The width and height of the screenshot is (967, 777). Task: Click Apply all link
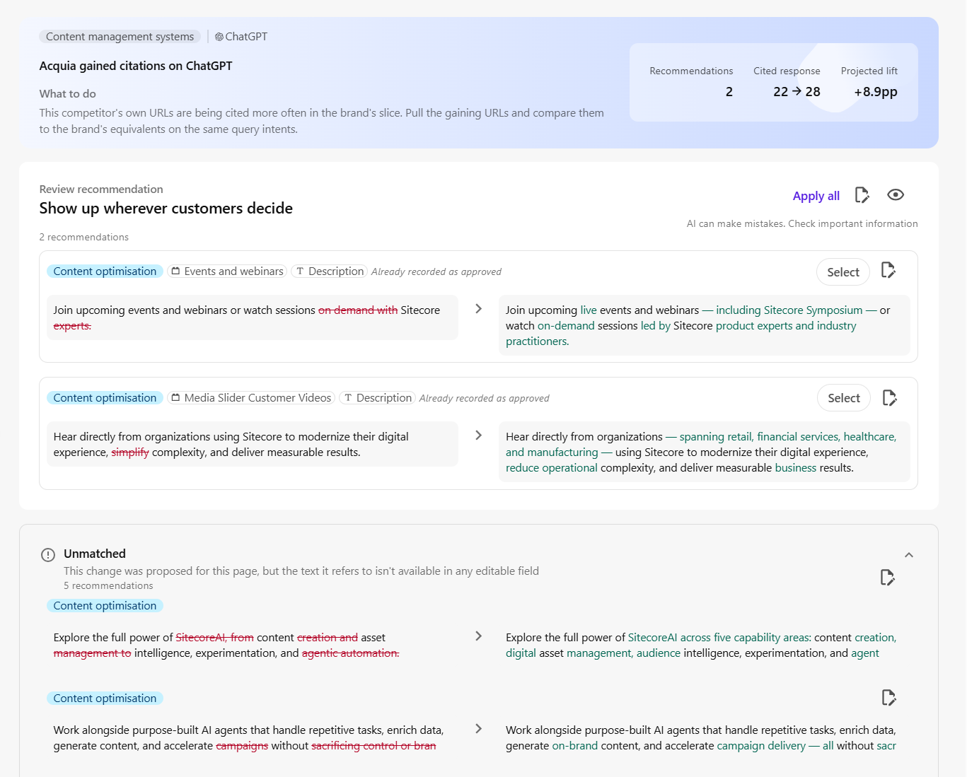click(x=816, y=196)
